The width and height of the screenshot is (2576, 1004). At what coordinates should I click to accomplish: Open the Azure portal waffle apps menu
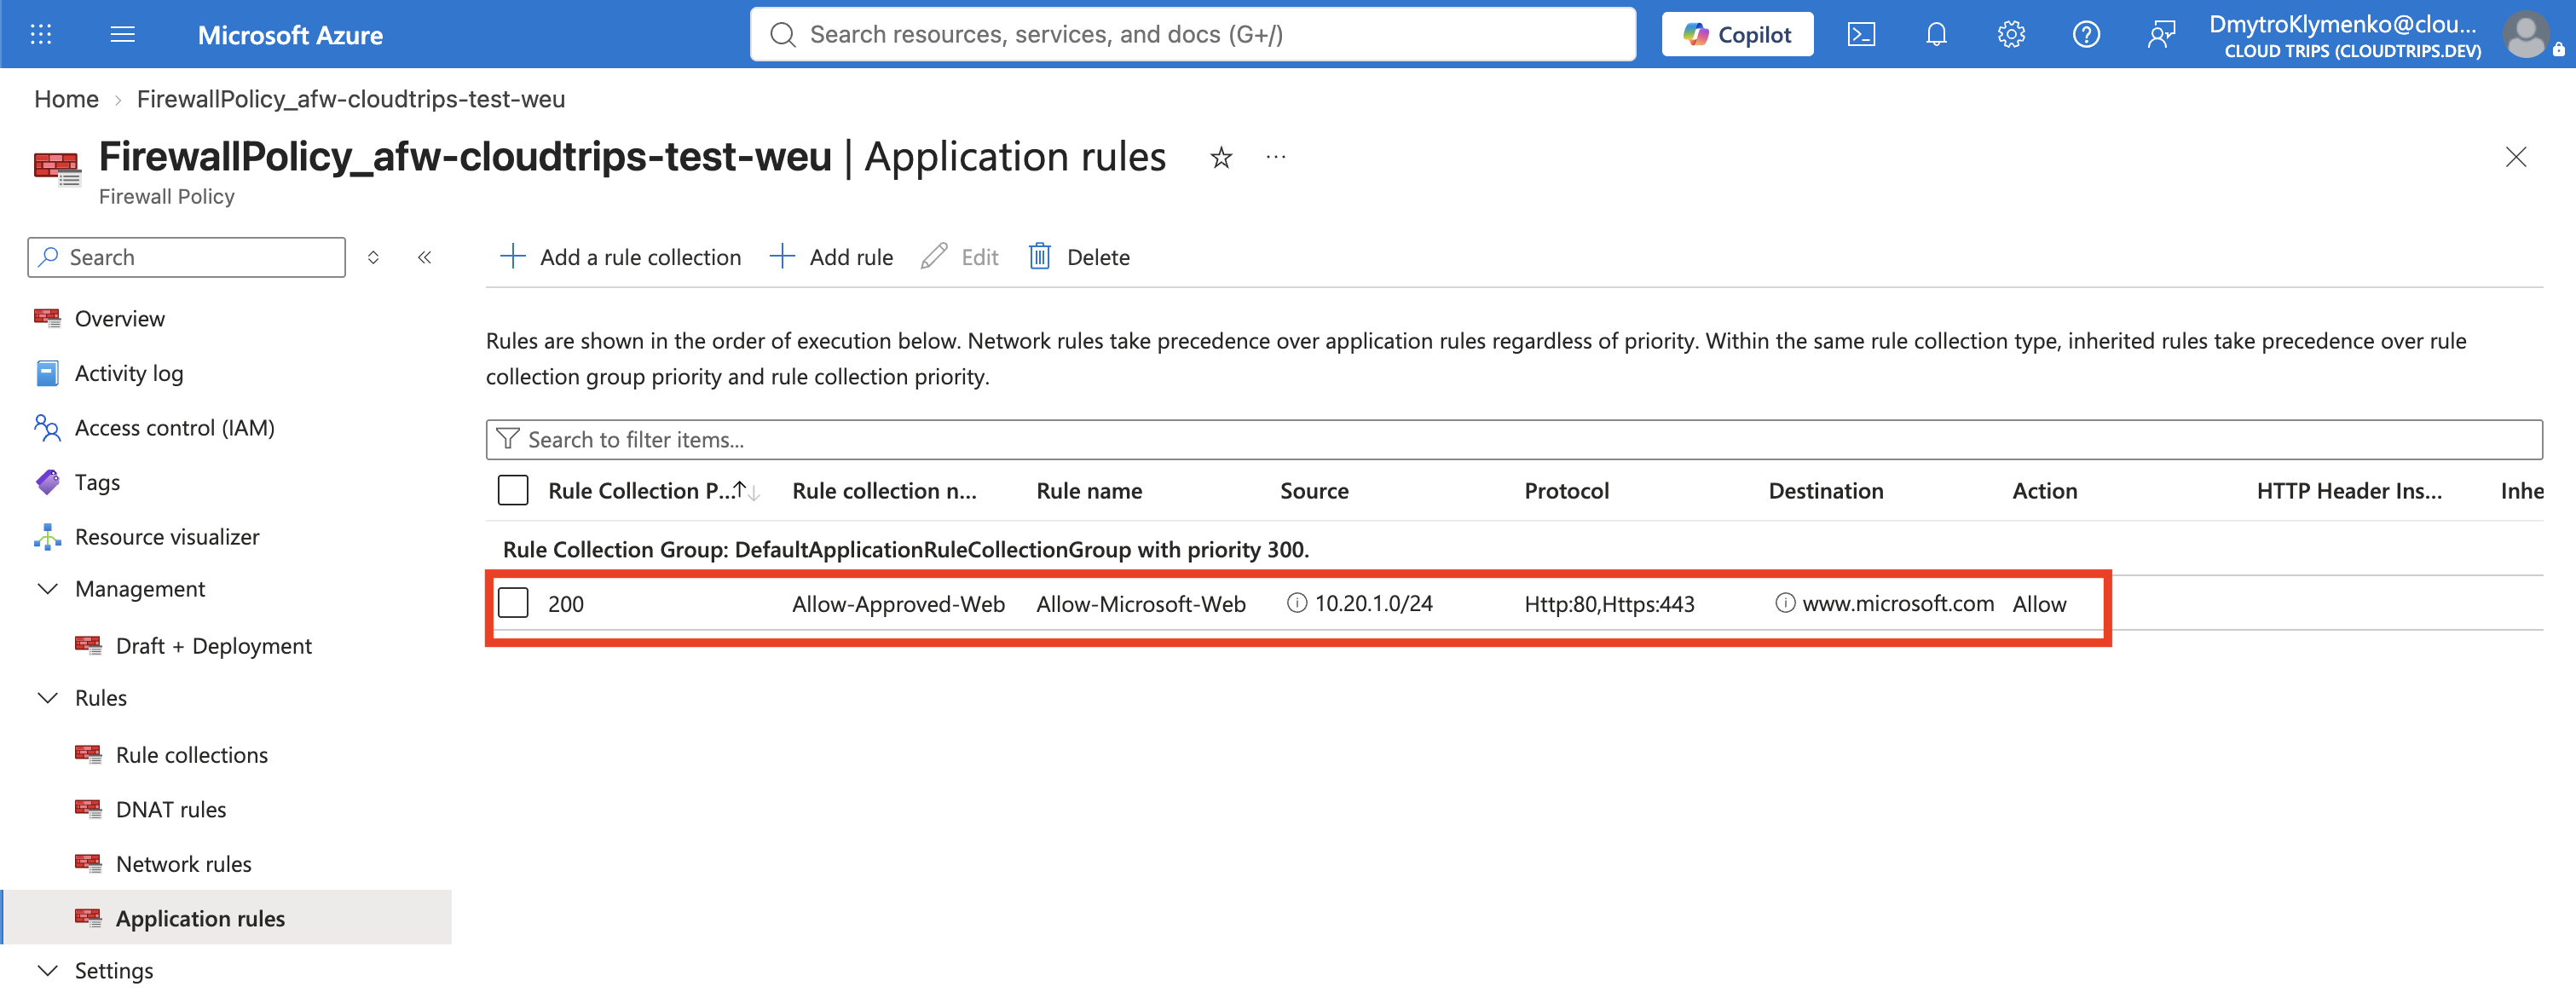coord(41,35)
